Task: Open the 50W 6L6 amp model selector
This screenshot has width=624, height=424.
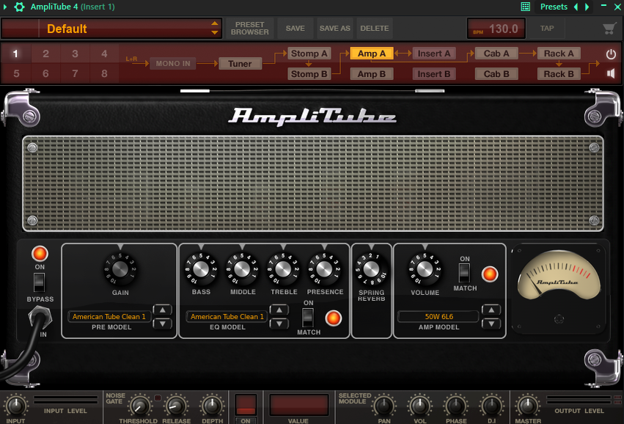Action: pyautogui.click(x=439, y=316)
